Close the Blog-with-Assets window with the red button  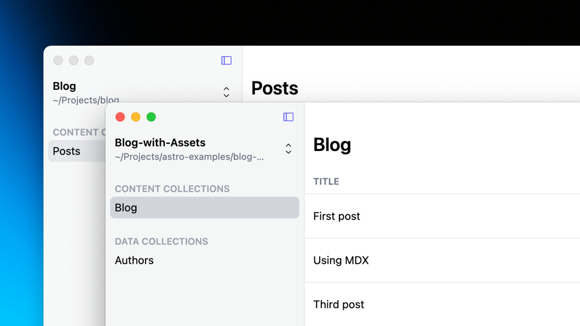(x=120, y=117)
